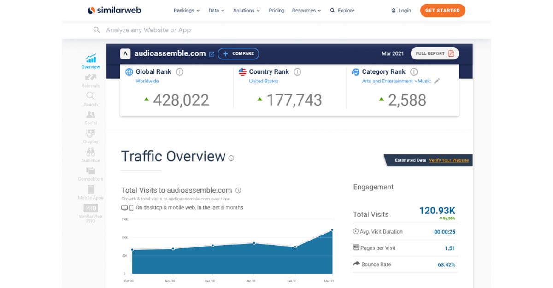Click the Category Rank palette icon

pos(355,72)
